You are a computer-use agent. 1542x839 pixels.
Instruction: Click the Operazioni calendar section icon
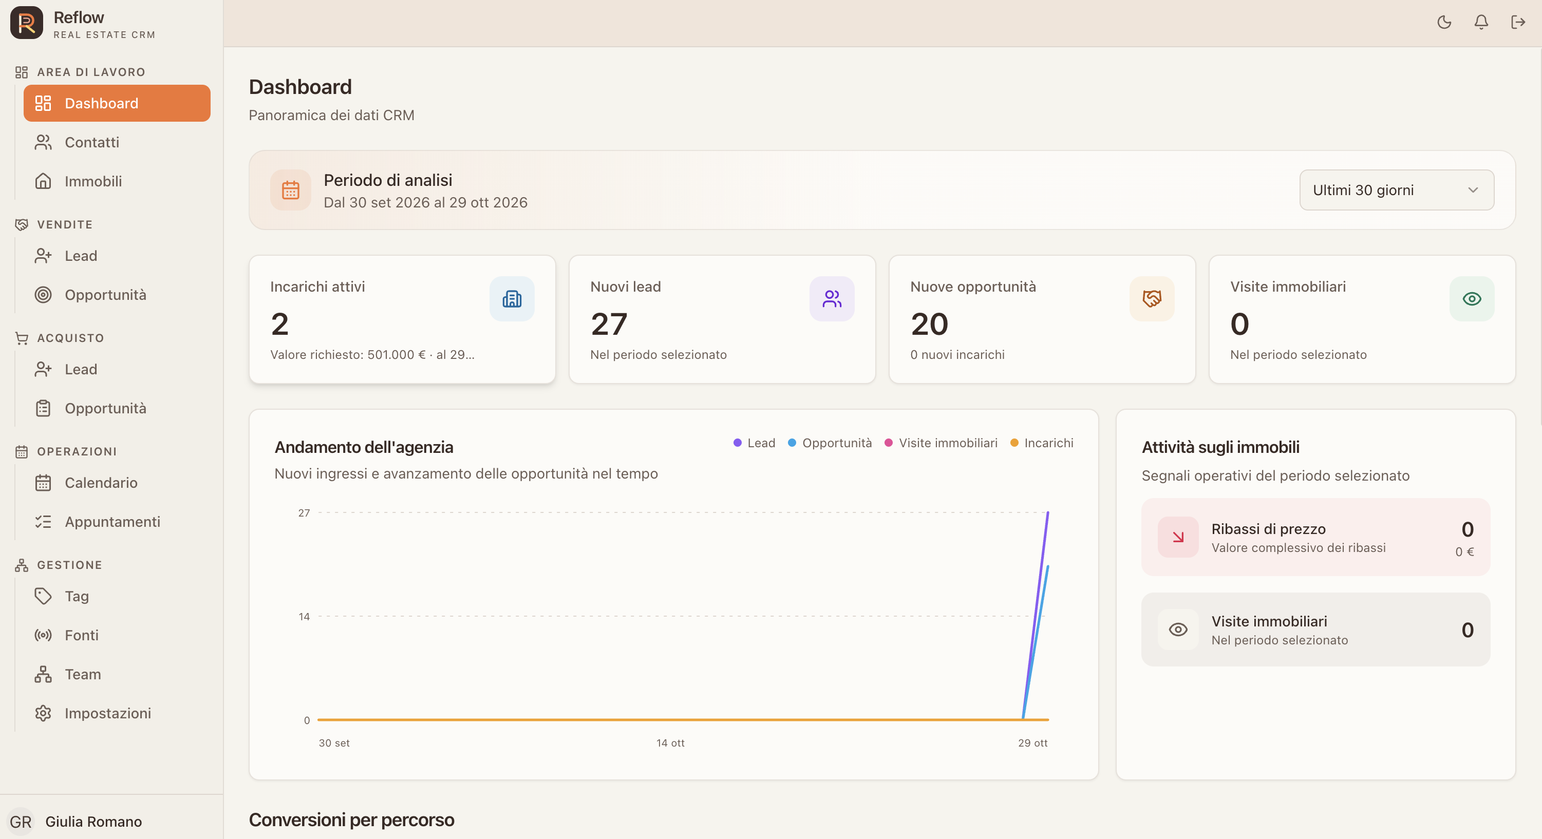[22, 451]
